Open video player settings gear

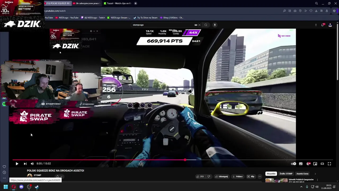coord(308,164)
